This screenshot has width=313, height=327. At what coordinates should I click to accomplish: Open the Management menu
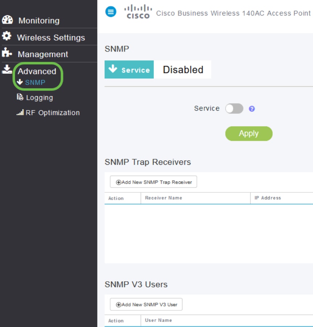[43, 54]
